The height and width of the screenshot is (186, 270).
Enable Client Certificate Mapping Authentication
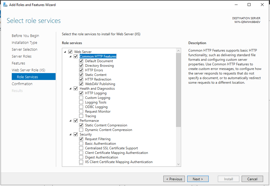[x=81, y=153]
